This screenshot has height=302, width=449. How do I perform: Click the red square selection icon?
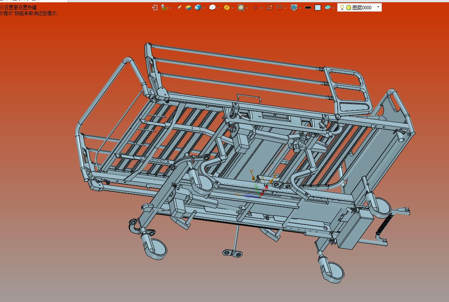click(270, 8)
